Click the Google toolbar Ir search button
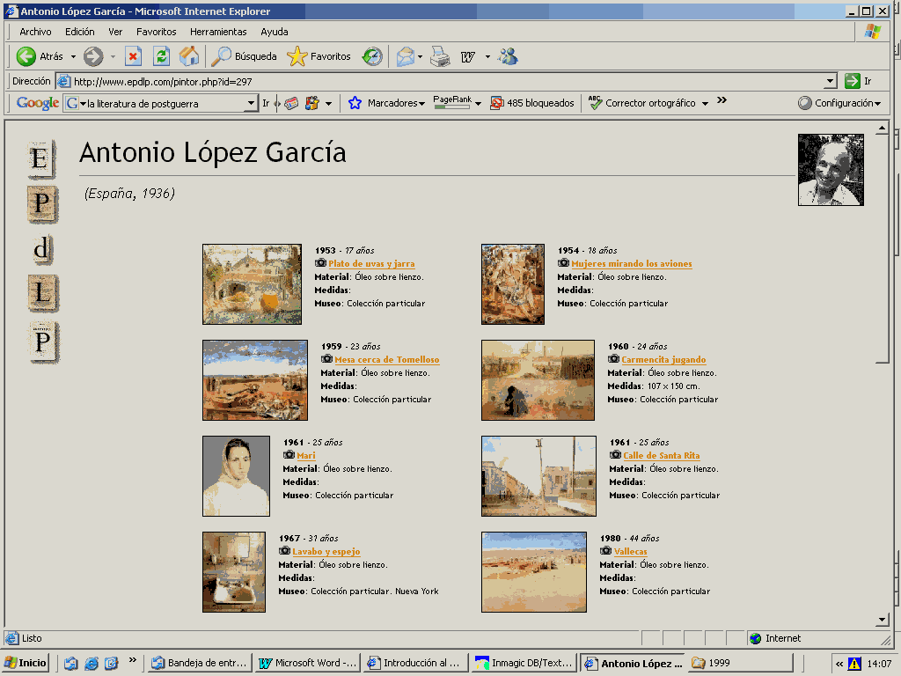Screen dimensions: 901x676 [266, 104]
